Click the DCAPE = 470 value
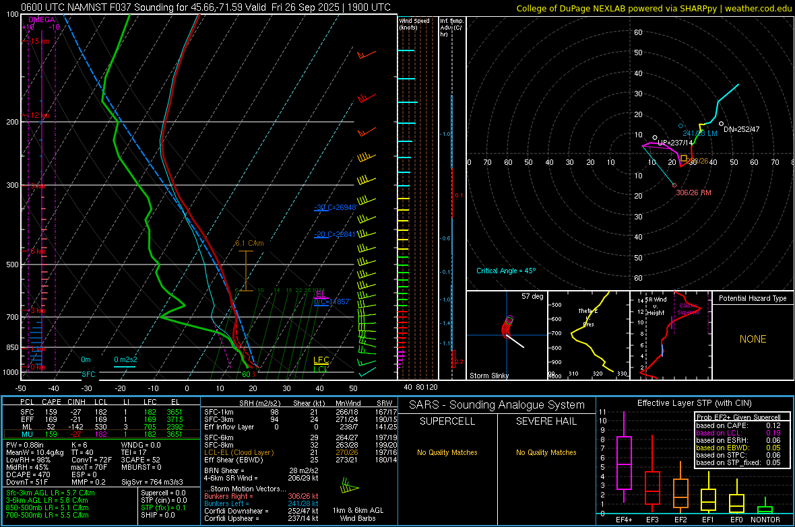Image resolution: width=795 pixels, height=527 pixels. (28, 475)
